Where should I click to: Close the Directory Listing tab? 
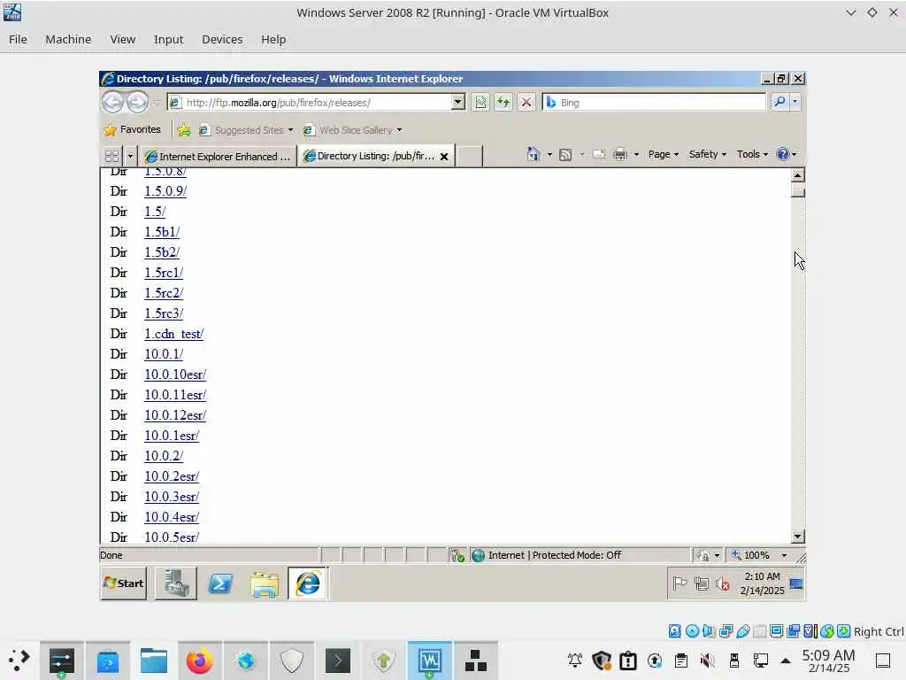444,157
